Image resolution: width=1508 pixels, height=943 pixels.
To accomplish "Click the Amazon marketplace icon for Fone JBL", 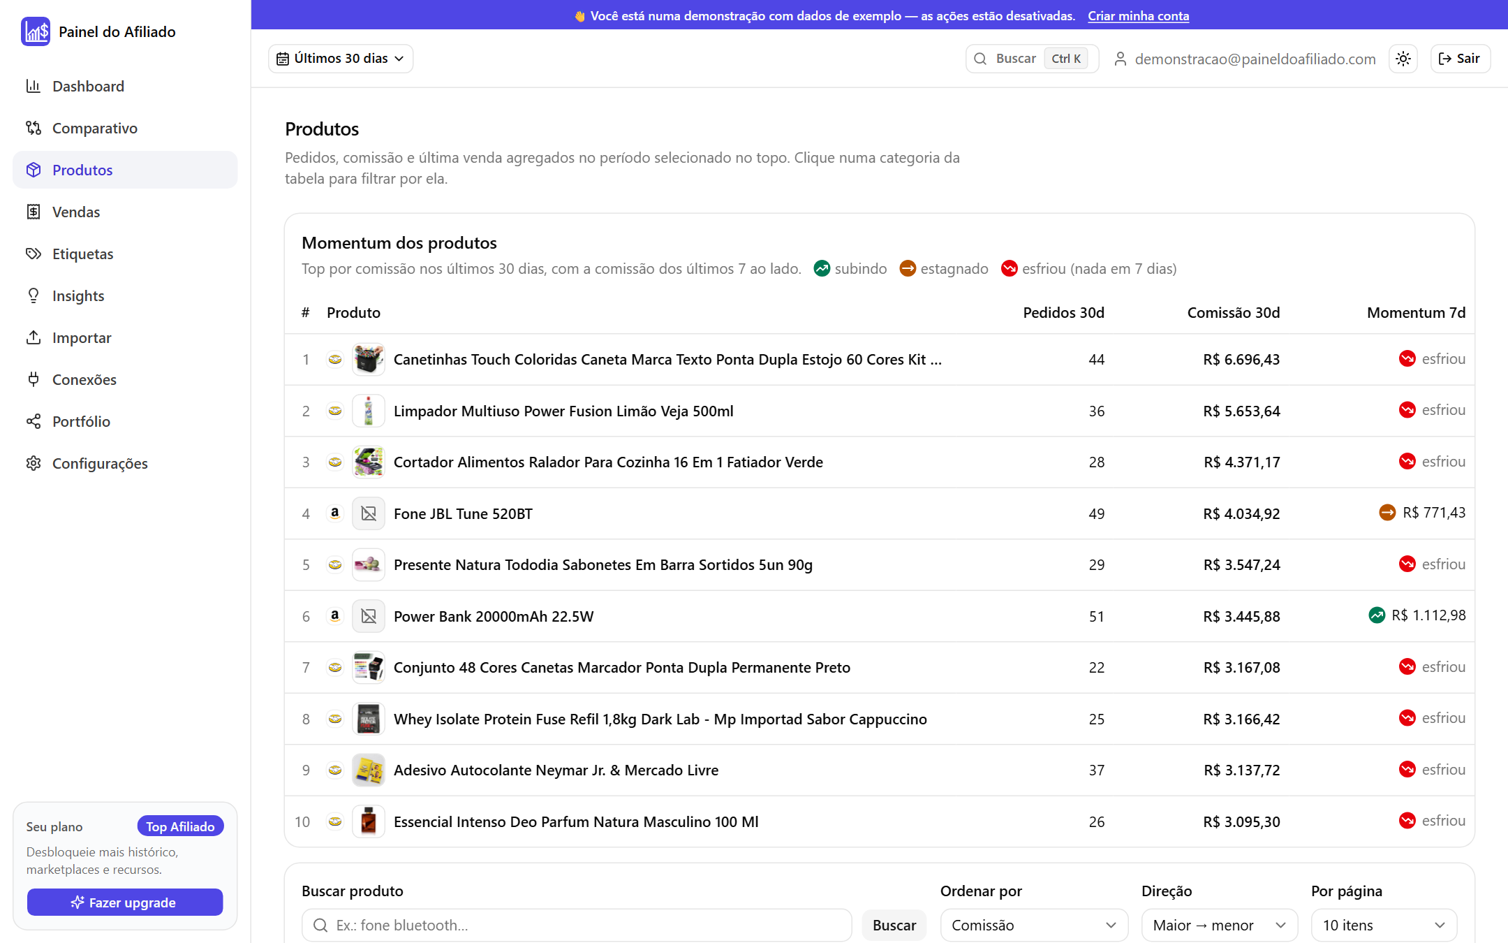I will (335, 513).
